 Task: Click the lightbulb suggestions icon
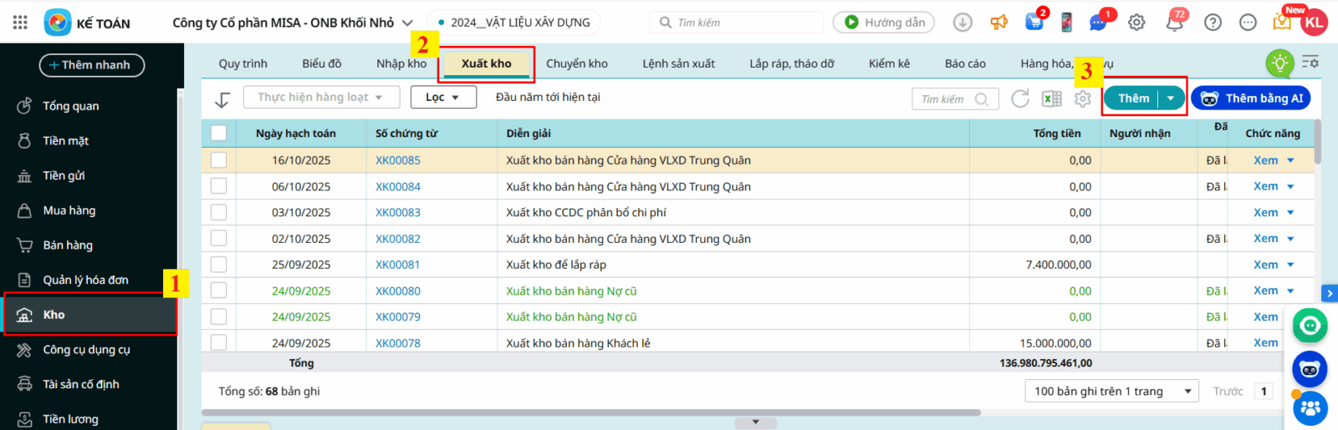[1279, 63]
